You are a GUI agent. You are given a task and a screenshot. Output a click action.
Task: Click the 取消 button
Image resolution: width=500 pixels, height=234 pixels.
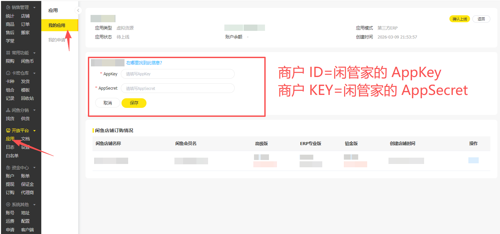click(x=108, y=103)
